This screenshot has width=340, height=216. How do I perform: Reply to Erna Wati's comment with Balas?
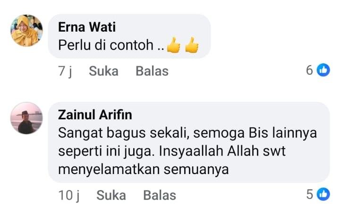152,71
